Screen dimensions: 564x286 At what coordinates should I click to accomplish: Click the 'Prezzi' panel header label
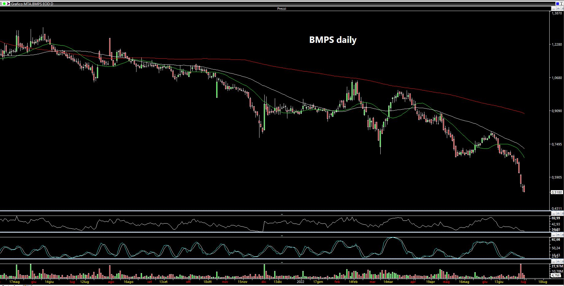(x=282, y=9)
